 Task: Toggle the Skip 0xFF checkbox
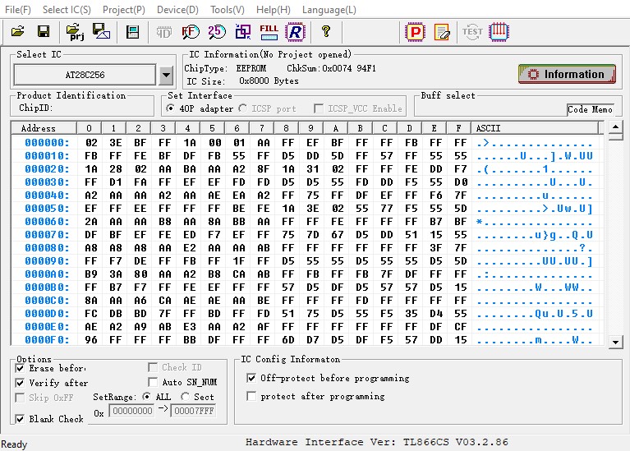(x=20, y=398)
